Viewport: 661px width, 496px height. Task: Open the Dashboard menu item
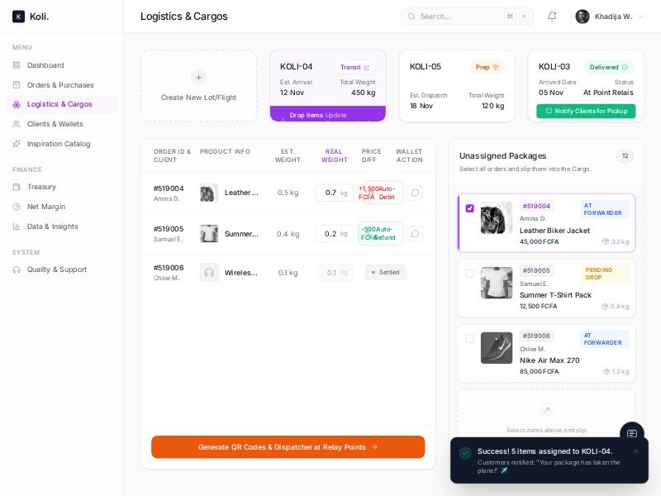pyautogui.click(x=45, y=65)
